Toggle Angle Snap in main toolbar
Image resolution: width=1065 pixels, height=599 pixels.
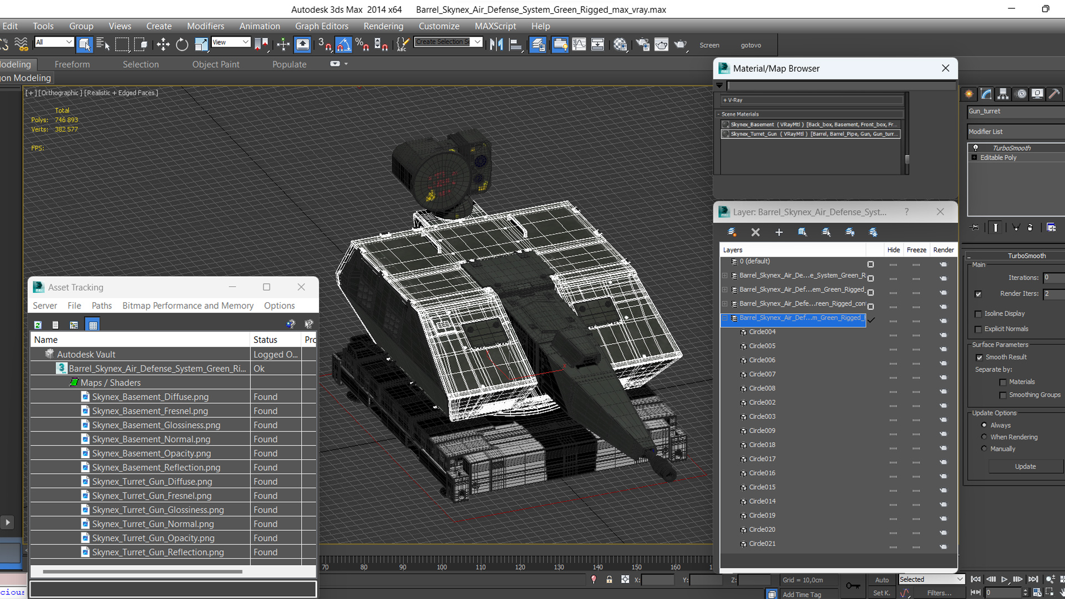pos(344,44)
